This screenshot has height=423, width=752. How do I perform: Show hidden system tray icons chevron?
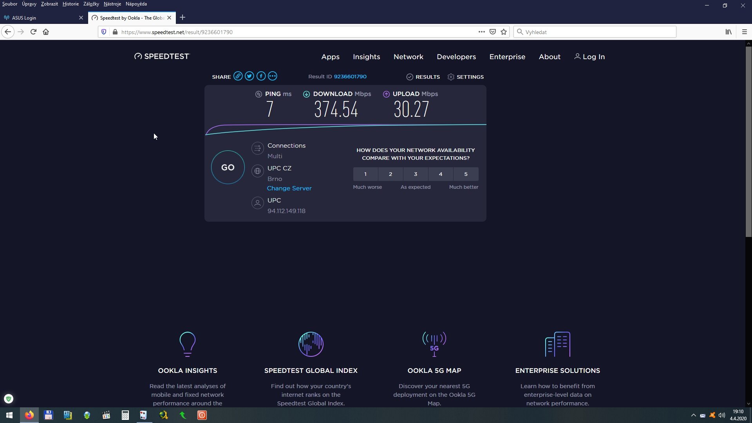[693, 415]
